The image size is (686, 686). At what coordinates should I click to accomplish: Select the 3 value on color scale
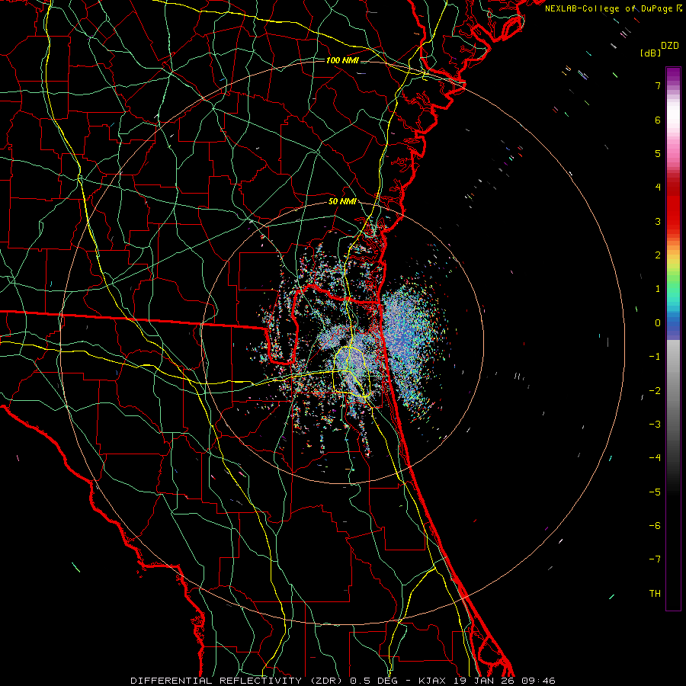[x=658, y=221]
